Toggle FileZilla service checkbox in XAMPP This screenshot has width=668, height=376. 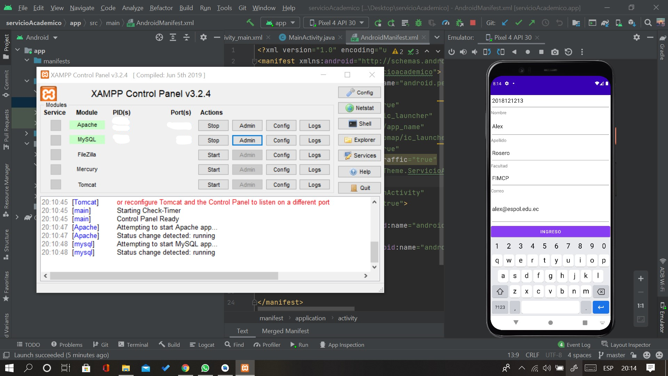56,155
